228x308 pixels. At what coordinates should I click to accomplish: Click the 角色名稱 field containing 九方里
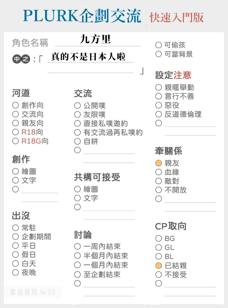[97, 40]
